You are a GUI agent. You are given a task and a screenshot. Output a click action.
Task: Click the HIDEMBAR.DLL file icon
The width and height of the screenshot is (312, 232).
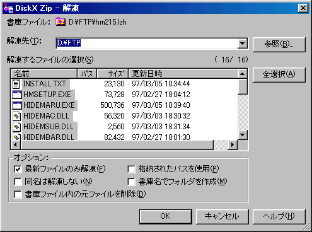coord(16,137)
